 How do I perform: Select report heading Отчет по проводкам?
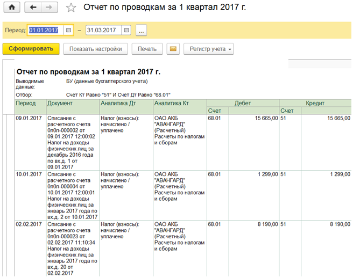pos(88,72)
